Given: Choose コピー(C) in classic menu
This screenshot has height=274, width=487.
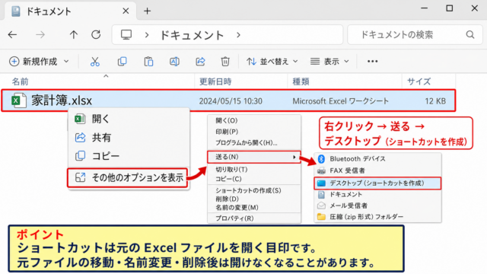Looking at the screenshot, I should 254,179.
